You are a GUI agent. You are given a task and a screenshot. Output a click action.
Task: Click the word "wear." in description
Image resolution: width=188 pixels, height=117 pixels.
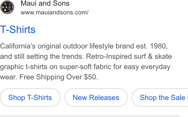click(x=9, y=77)
